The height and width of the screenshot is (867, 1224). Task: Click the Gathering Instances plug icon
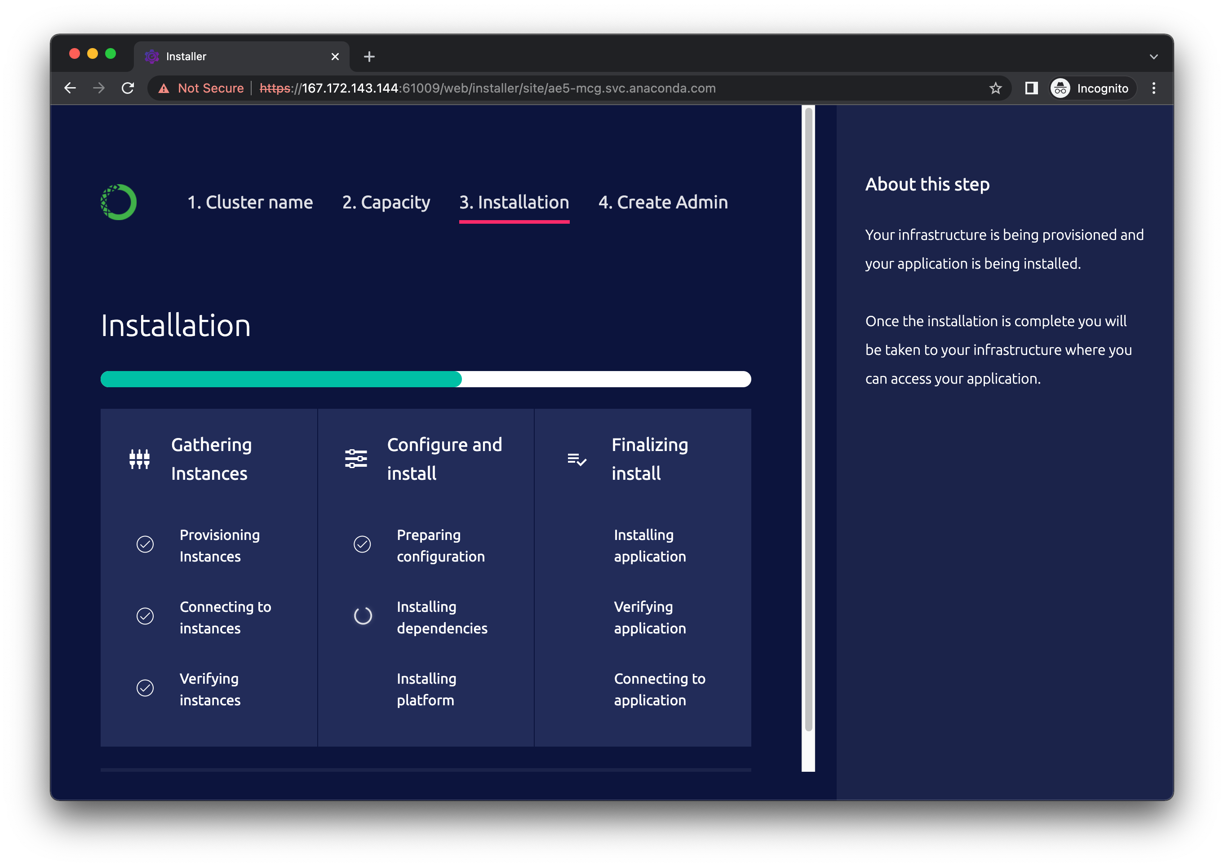[x=139, y=459]
